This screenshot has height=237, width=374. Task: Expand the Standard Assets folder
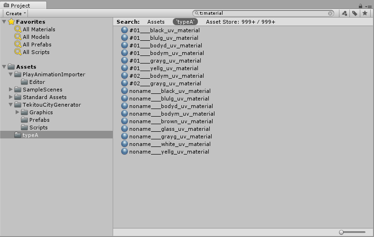point(10,97)
